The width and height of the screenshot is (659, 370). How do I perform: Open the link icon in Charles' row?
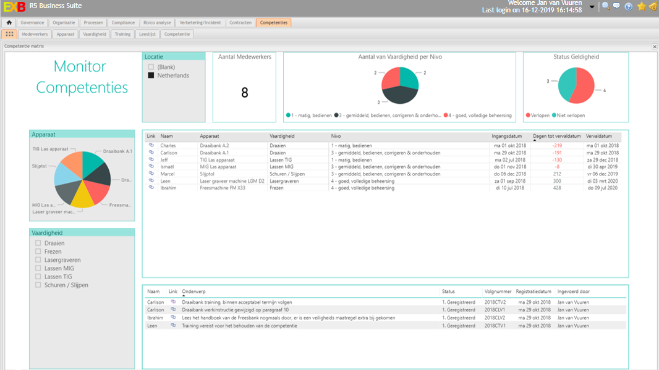(151, 145)
